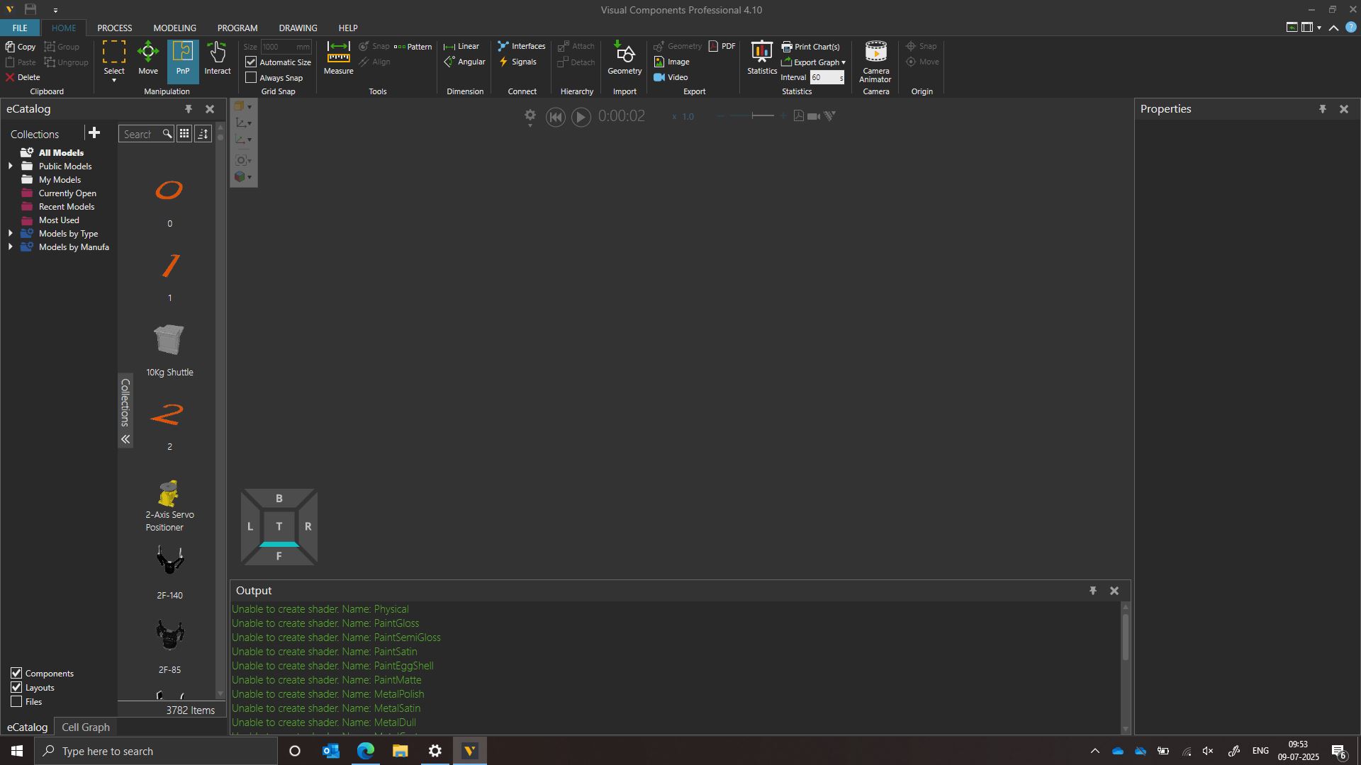Screen dimensions: 1361x765
Task: Add a Linear dimension
Action: (x=461, y=46)
